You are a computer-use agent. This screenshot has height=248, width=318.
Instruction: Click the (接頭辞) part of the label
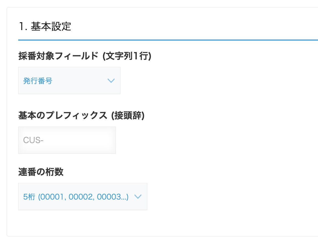(x=128, y=115)
